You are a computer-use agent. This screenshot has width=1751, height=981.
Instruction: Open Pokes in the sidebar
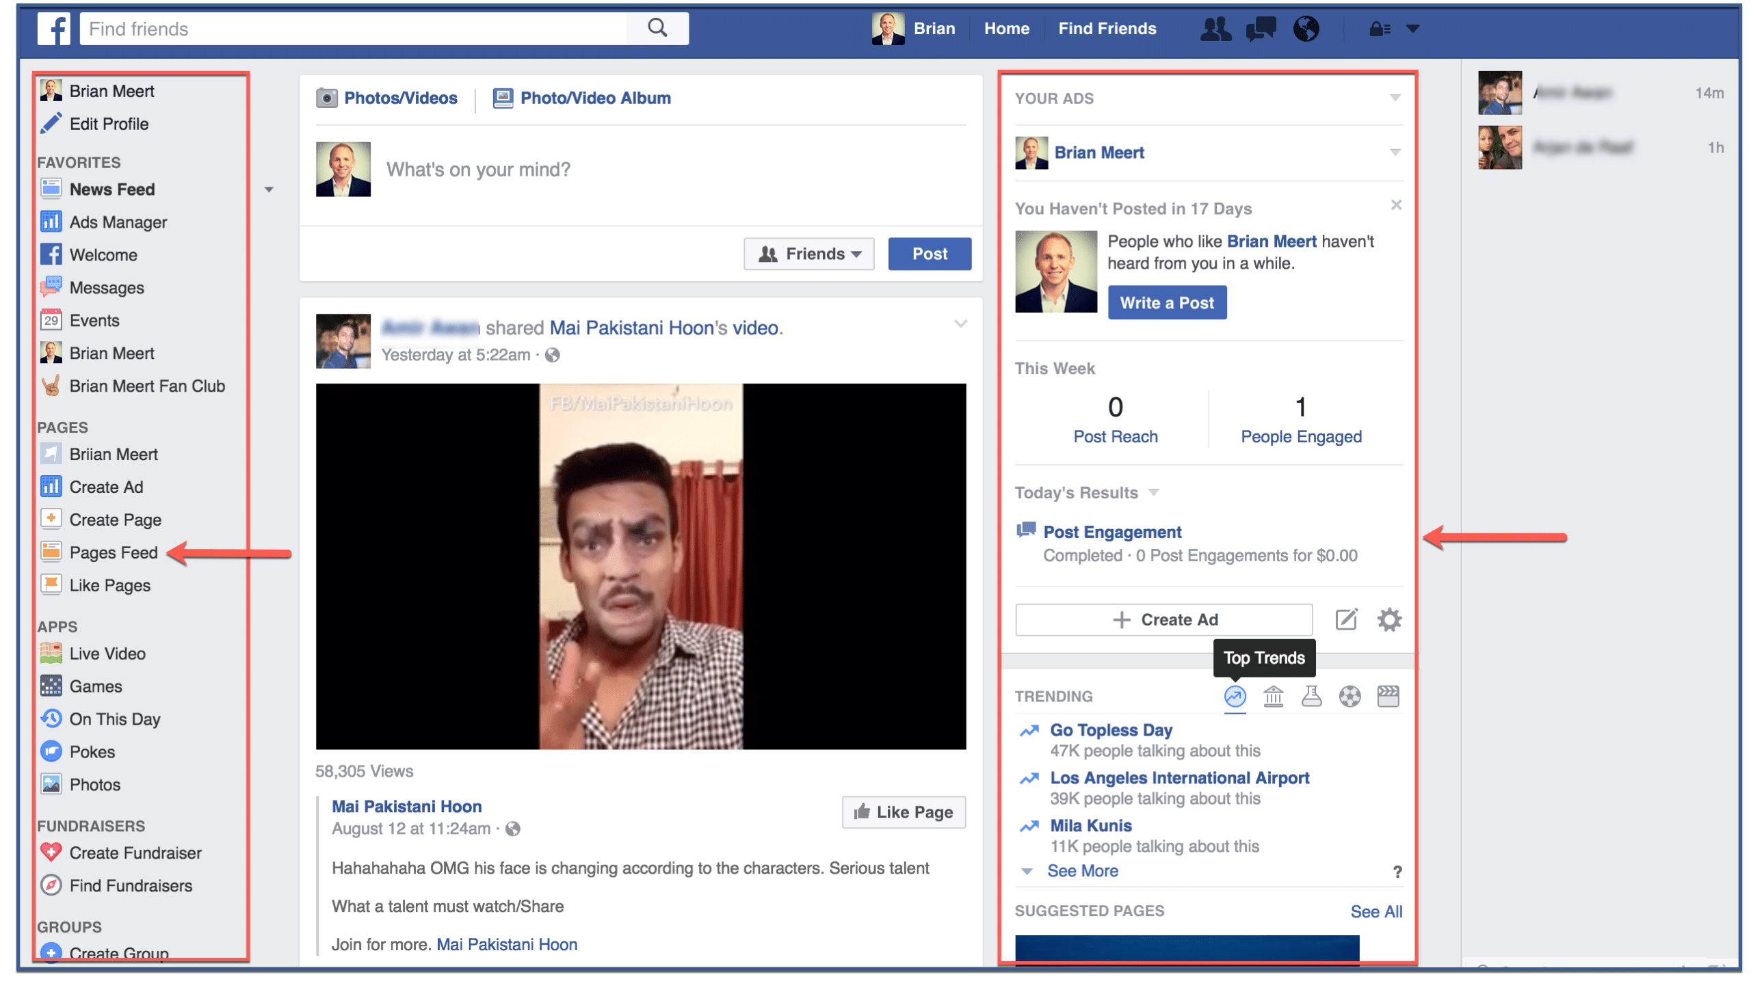tap(77, 752)
